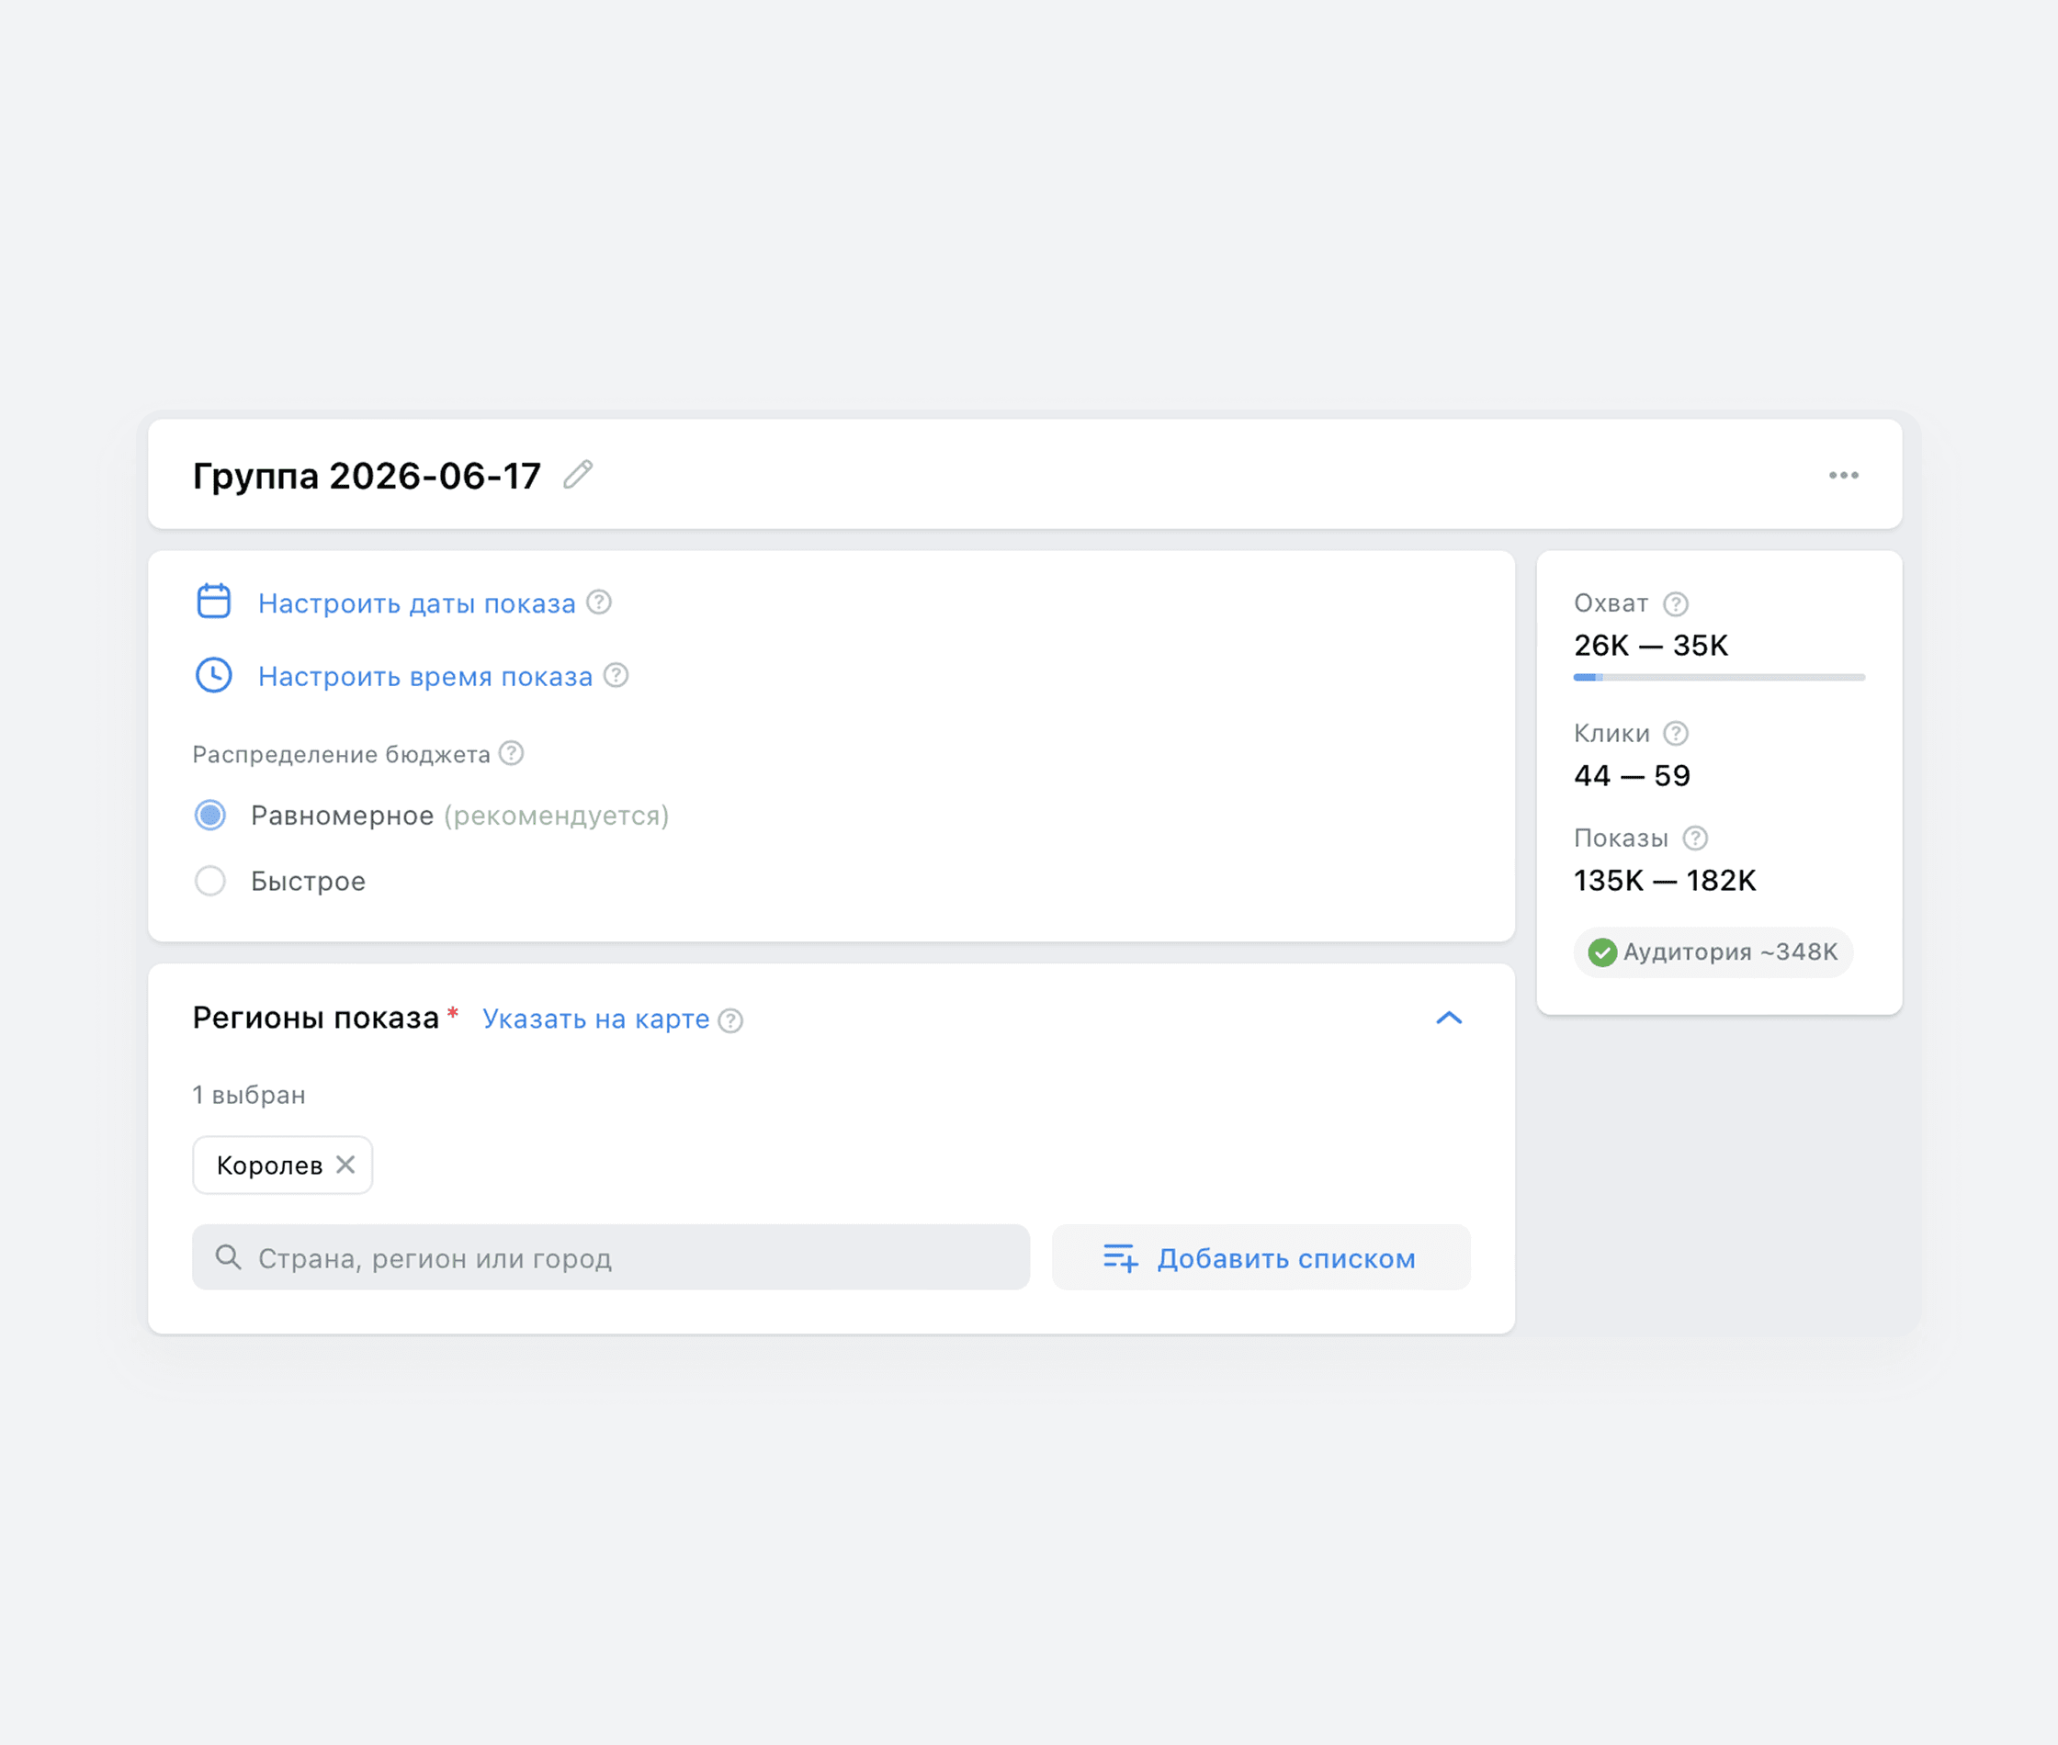Click help icon next to Показы
The image size is (2058, 1745).
[x=1695, y=838]
